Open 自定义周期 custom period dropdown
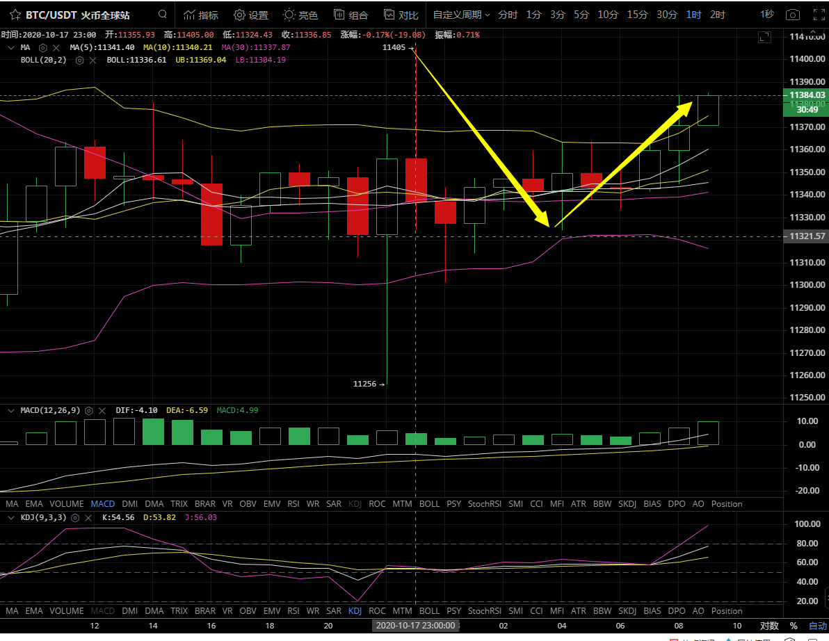This screenshot has height=641, width=829. (x=461, y=15)
